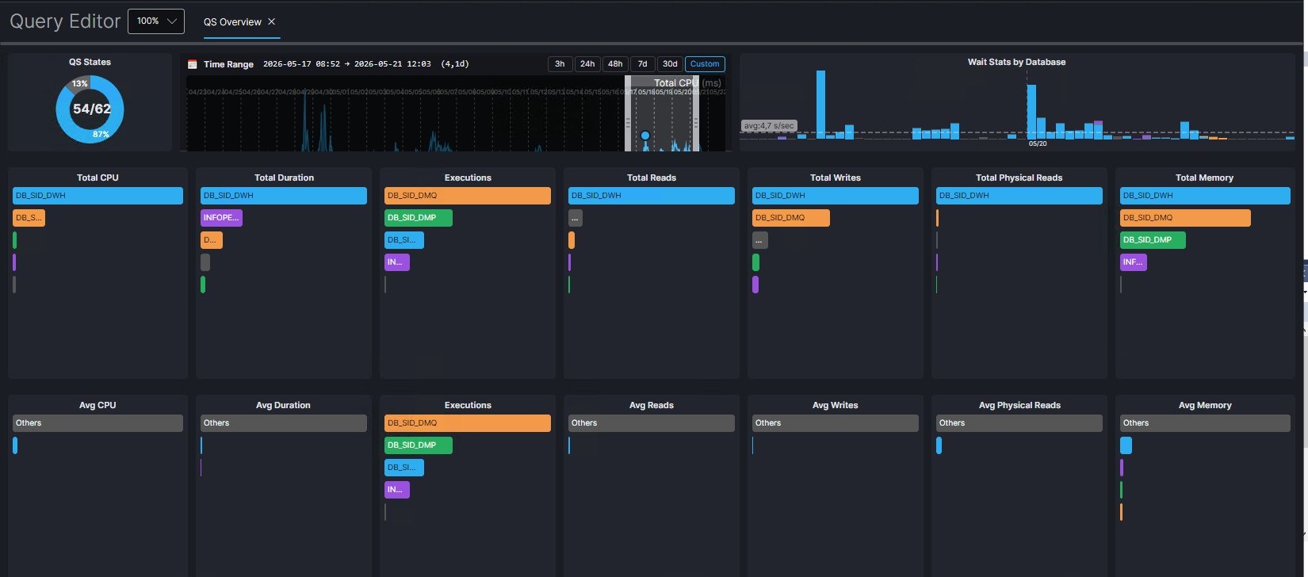This screenshot has width=1308, height=577.
Task: Select DB_SID_DMP bar in Executions panel beside Total Duration
Action: click(419, 218)
